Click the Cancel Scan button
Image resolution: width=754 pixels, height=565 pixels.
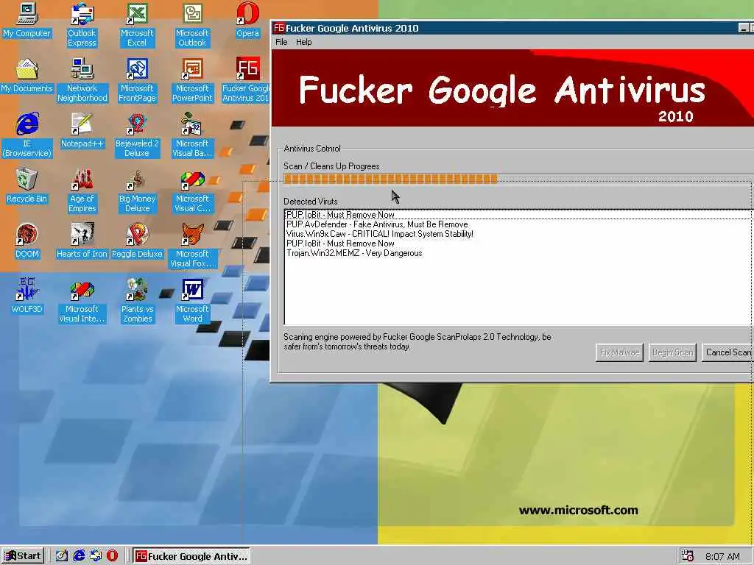727,352
